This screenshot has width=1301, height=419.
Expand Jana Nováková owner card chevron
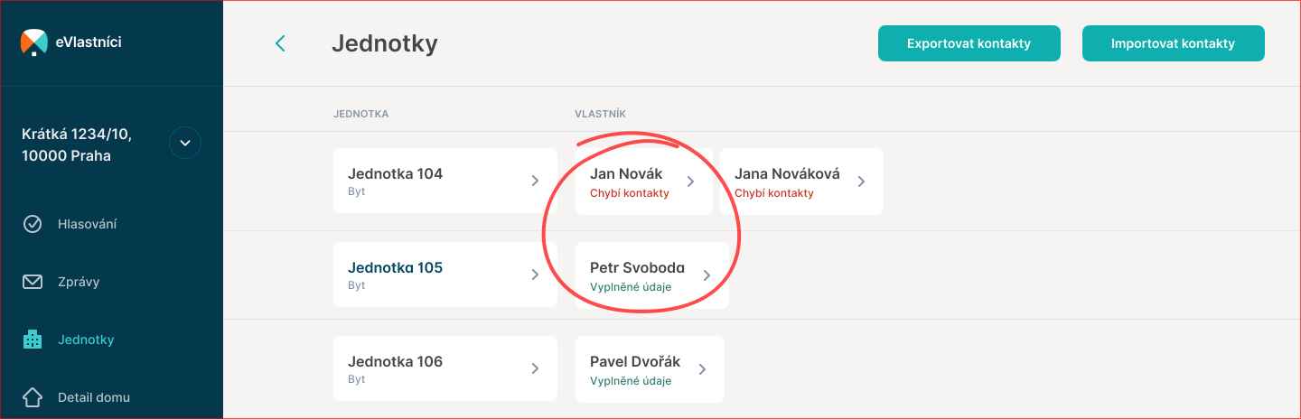pos(861,181)
